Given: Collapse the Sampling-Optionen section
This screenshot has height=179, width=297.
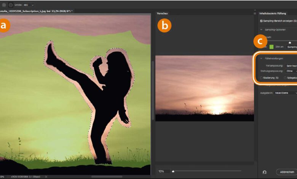Looking at the screenshot, I should coord(261,30).
